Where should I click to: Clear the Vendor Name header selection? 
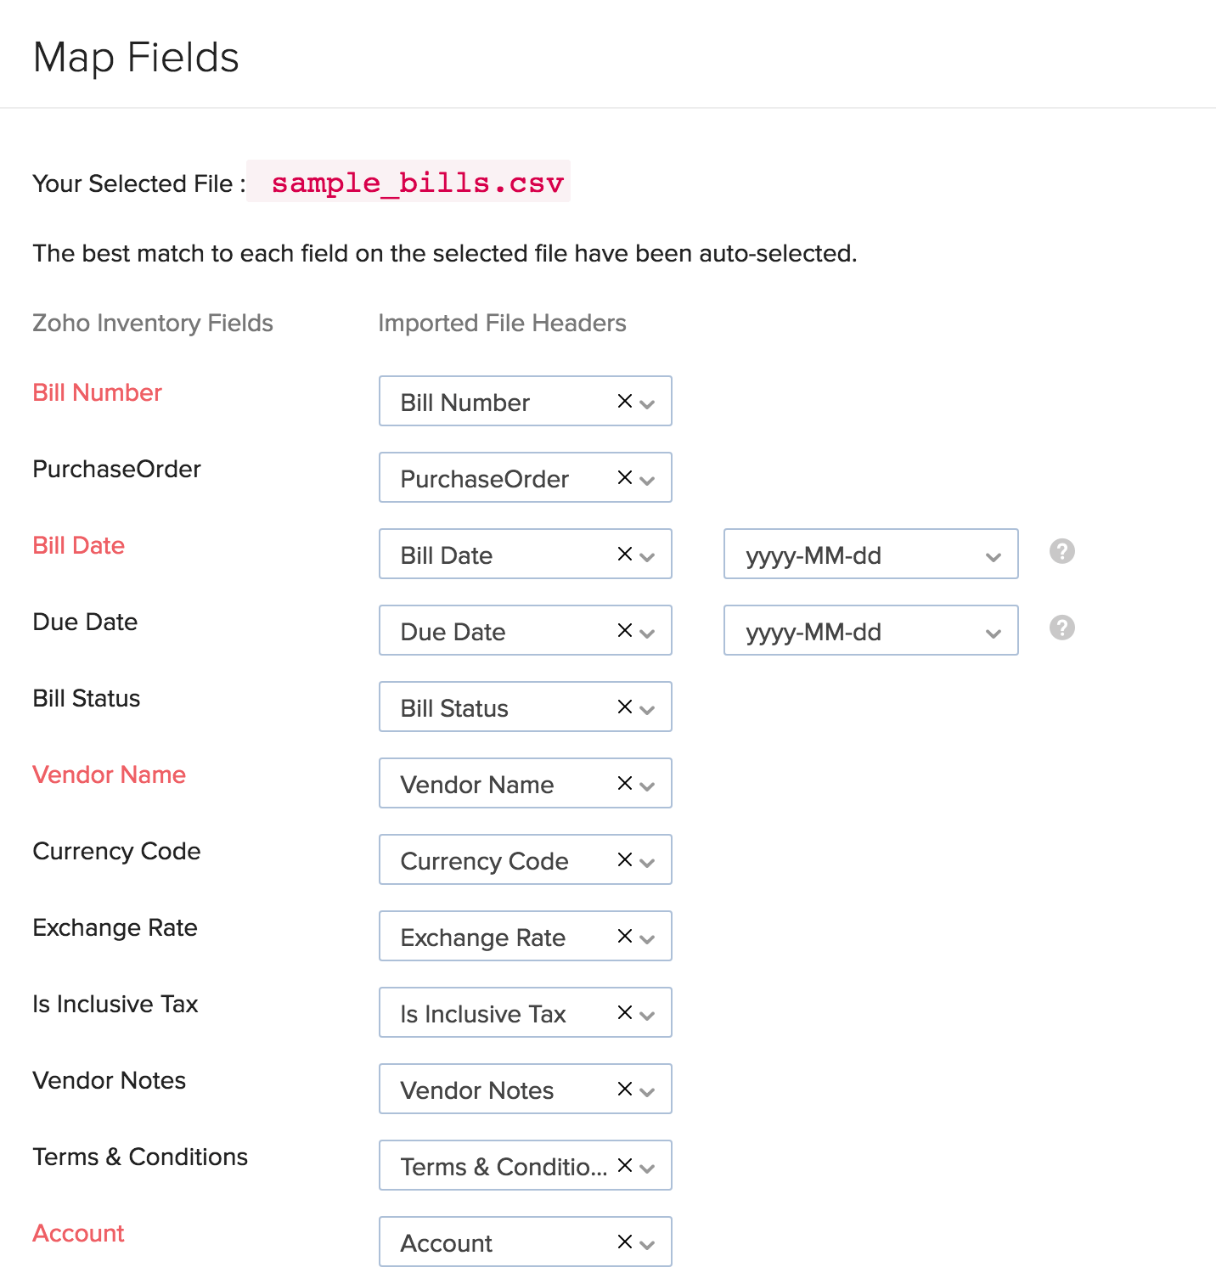point(623,783)
